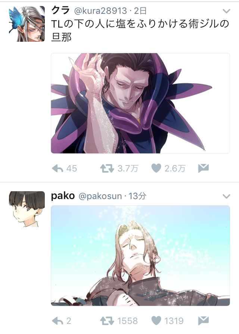239x334 pixels.
Task: Open the butterfly avatar profile picture
Action: [x=27, y=23]
